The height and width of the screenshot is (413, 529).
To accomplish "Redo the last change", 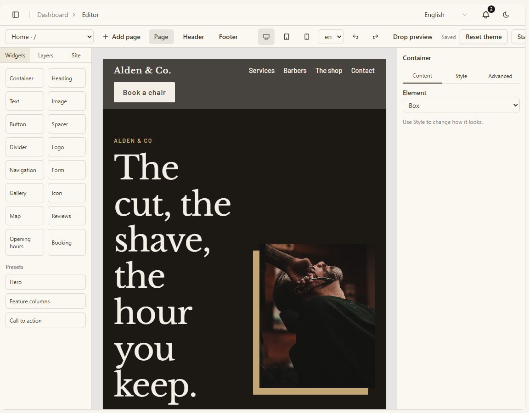I will point(375,37).
